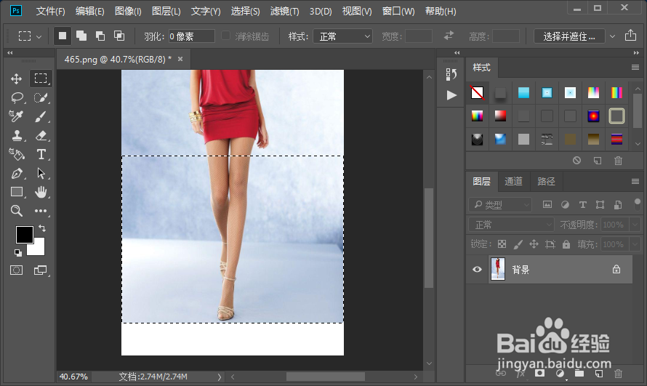Click the foreground color swatch
Screen dimensions: 647x386
[25, 235]
